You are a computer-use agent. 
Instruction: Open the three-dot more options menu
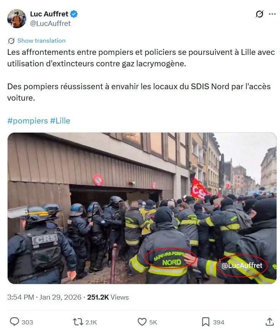(x=272, y=14)
